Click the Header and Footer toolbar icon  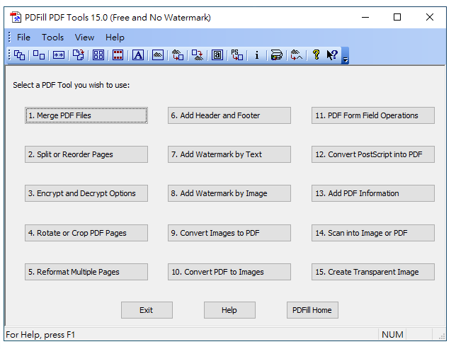coord(118,55)
